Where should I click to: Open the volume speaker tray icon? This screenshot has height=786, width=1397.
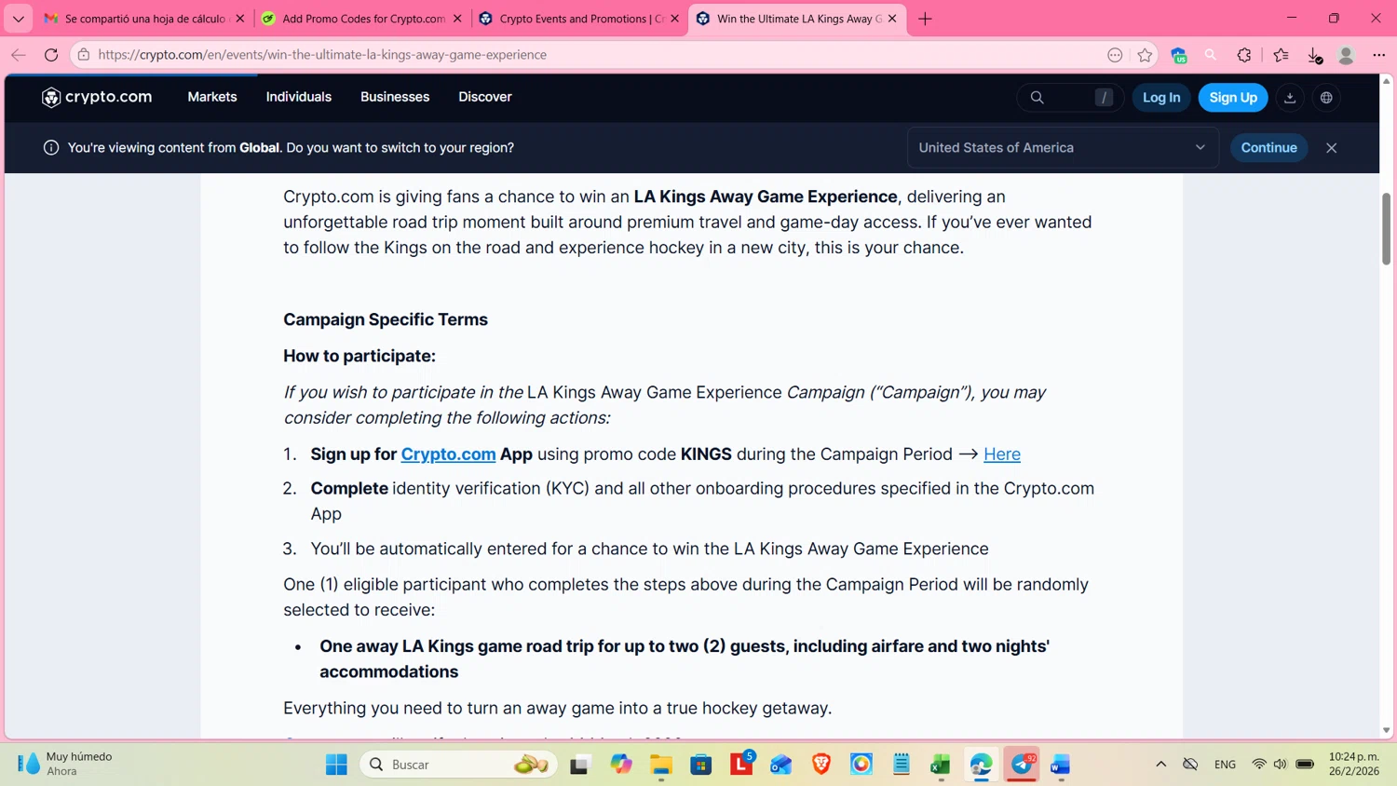pos(1281,765)
